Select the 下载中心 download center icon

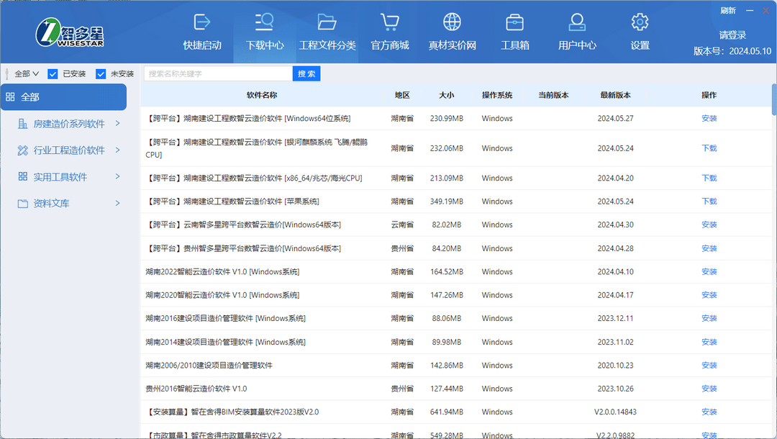(264, 32)
